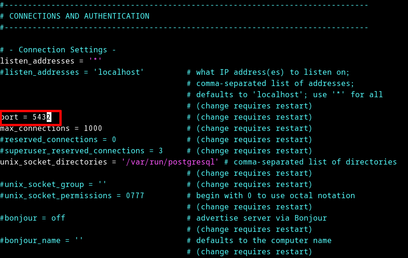Click the max_connections value 1000
The image size is (408, 258).
(x=93, y=129)
